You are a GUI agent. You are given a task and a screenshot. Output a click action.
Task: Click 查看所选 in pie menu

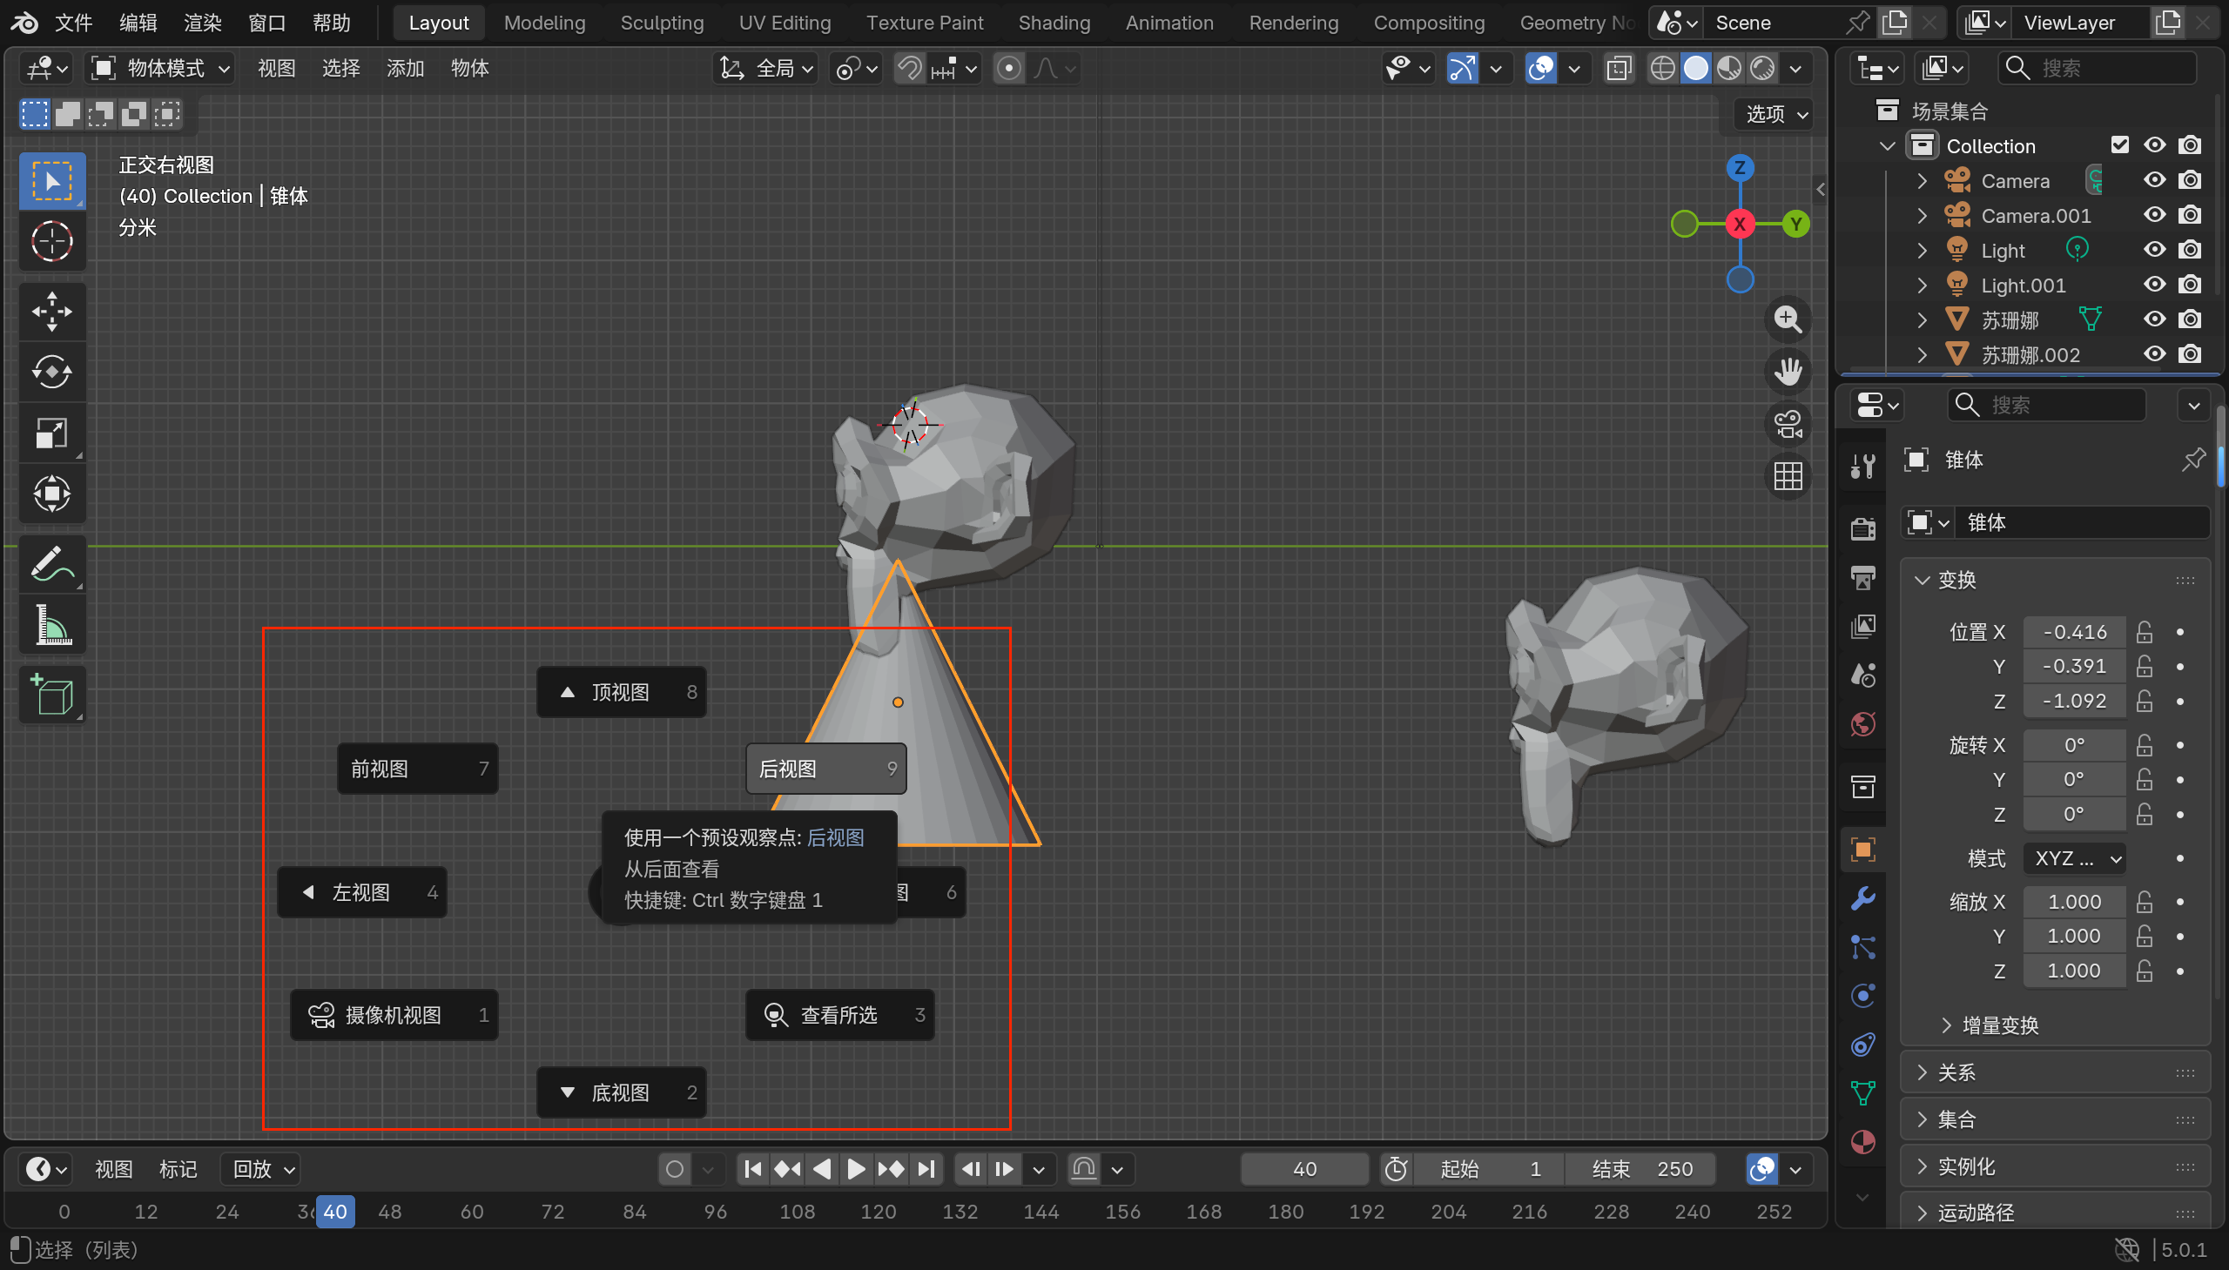(x=838, y=1015)
